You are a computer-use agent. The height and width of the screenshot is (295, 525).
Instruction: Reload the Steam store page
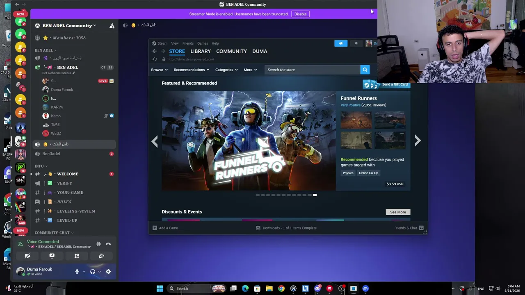pyautogui.click(x=155, y=59)
